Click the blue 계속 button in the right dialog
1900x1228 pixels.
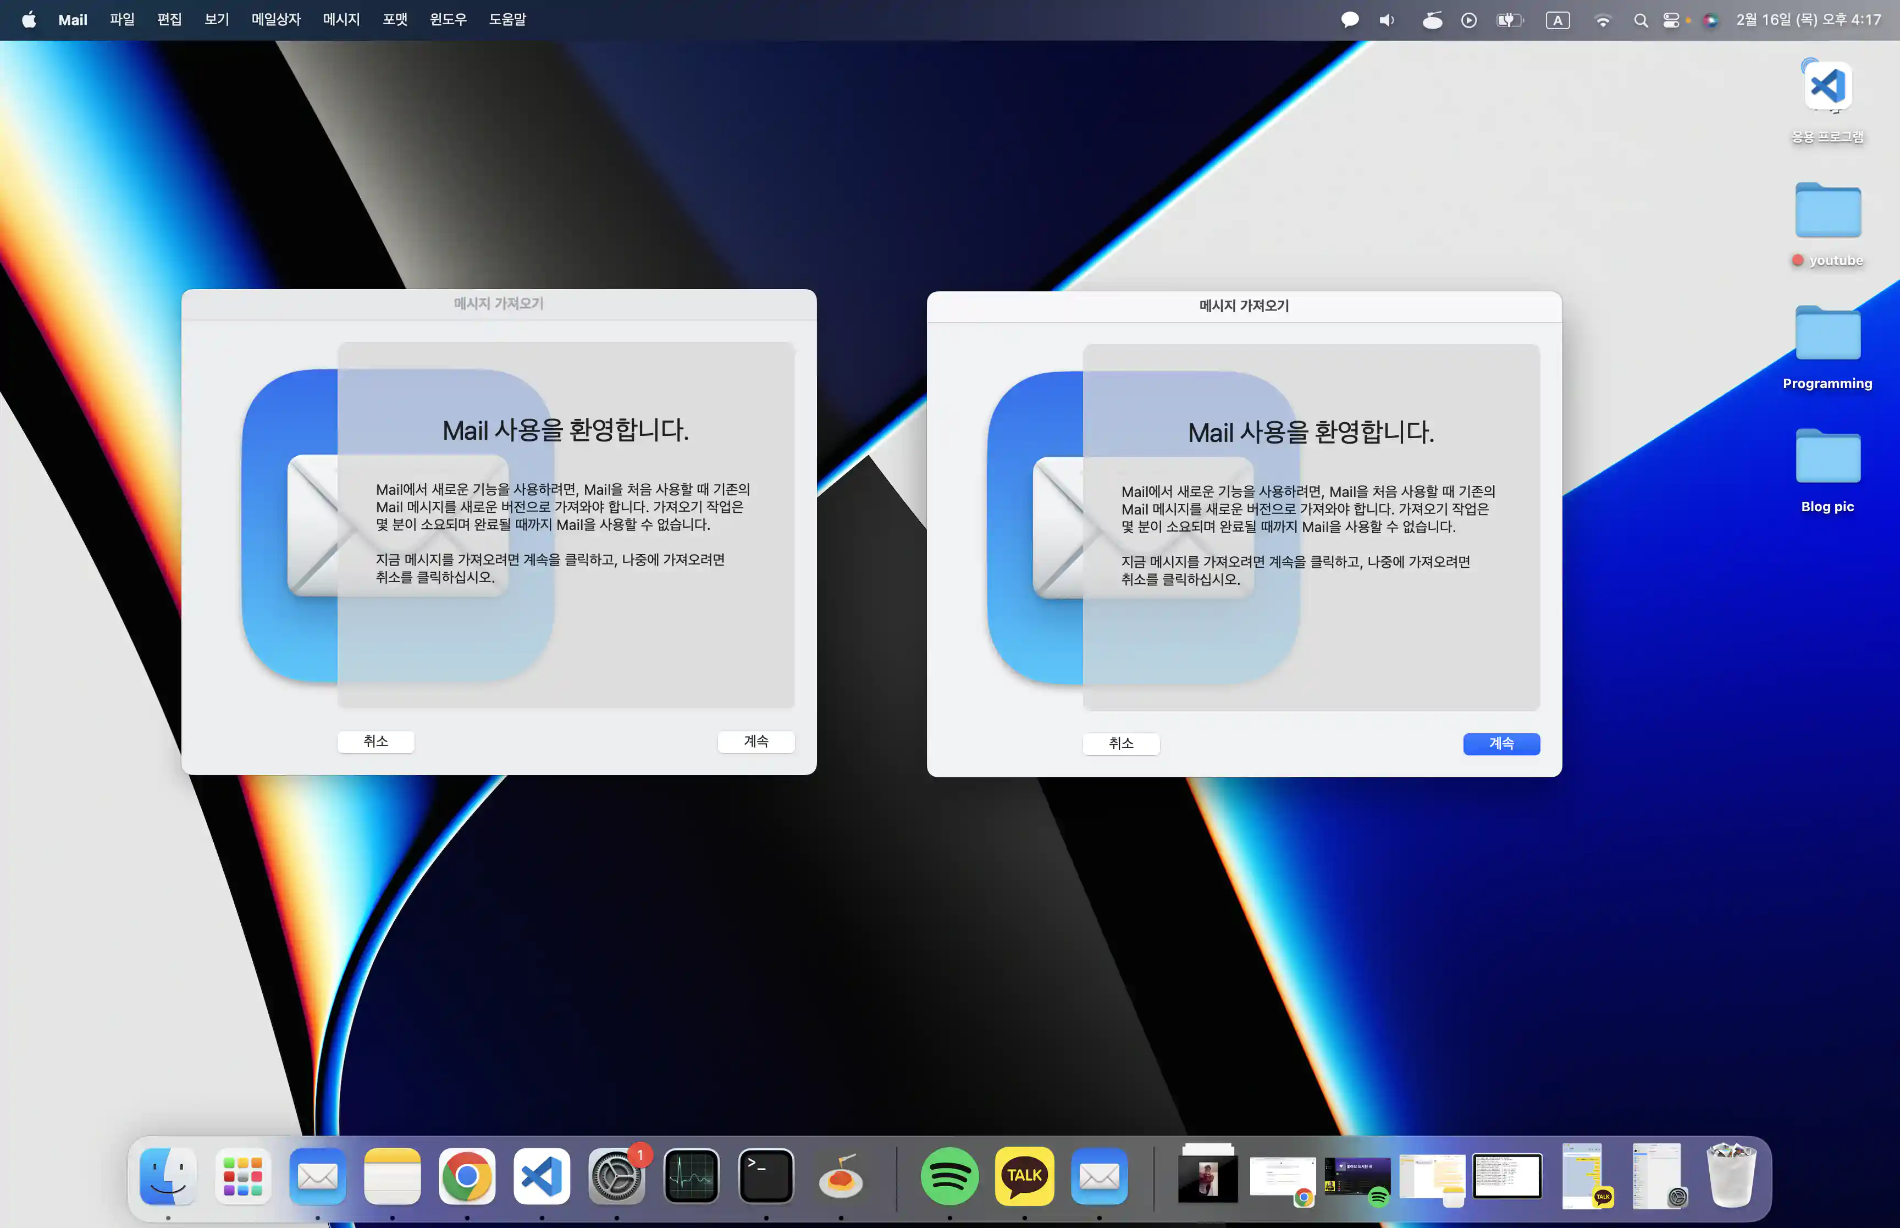tap(1500, 743)
